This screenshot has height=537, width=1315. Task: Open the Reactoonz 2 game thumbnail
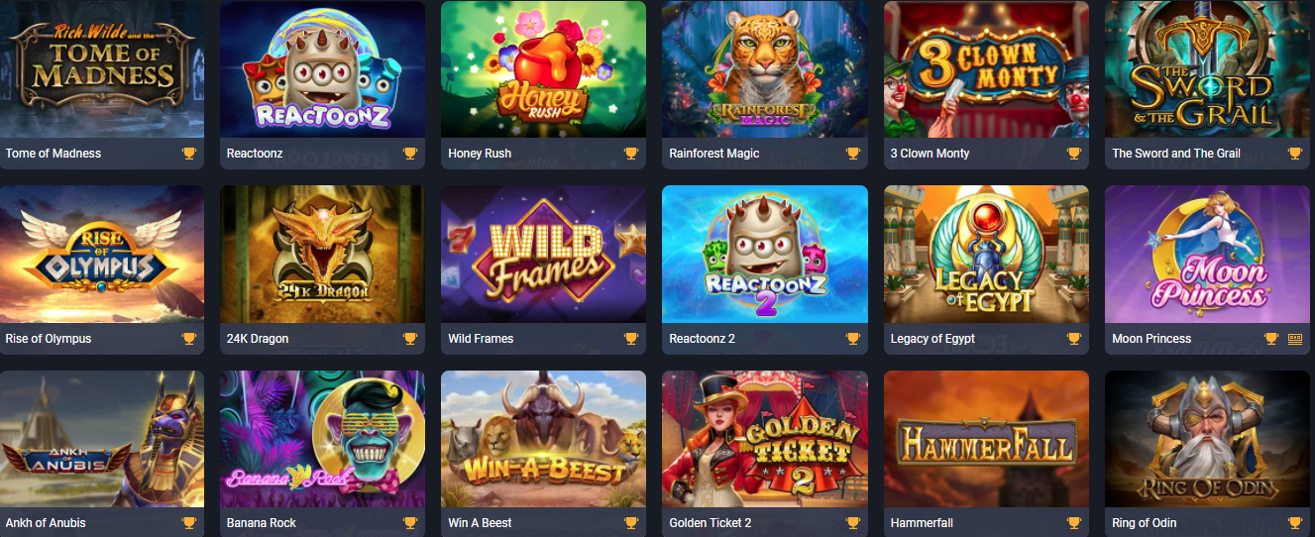(x=765, y=255)
